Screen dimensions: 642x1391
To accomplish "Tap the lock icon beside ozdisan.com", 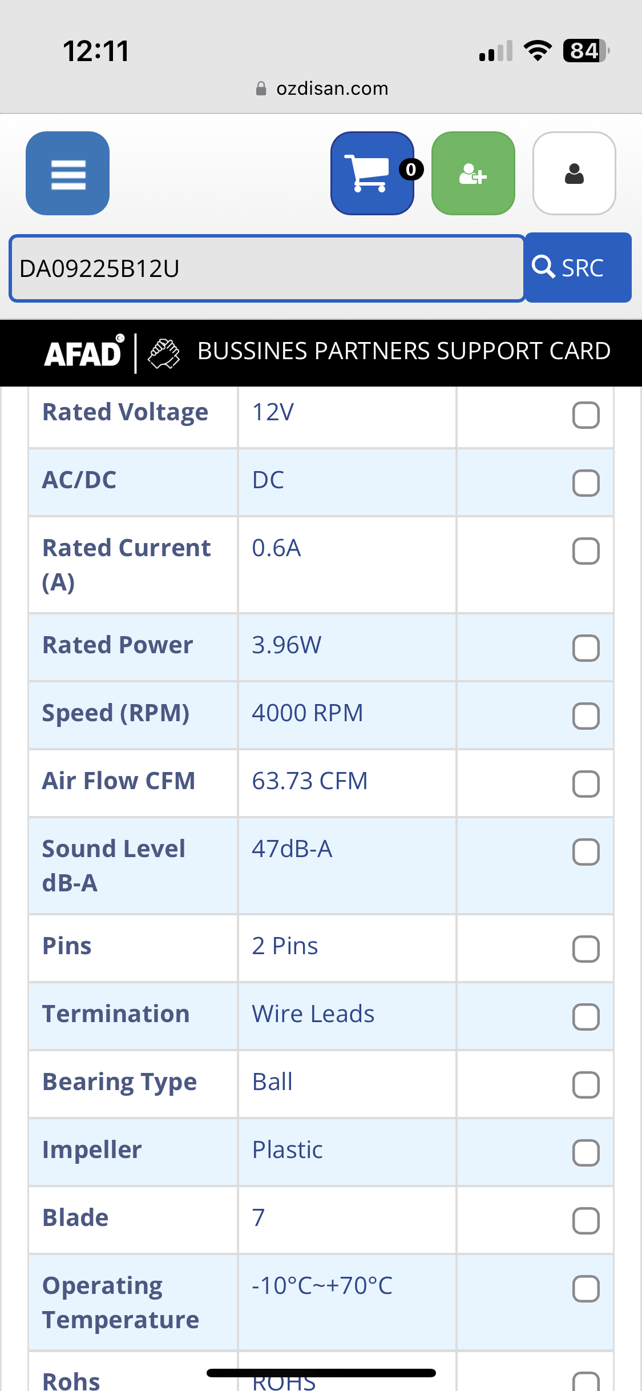I will [261, 89].
